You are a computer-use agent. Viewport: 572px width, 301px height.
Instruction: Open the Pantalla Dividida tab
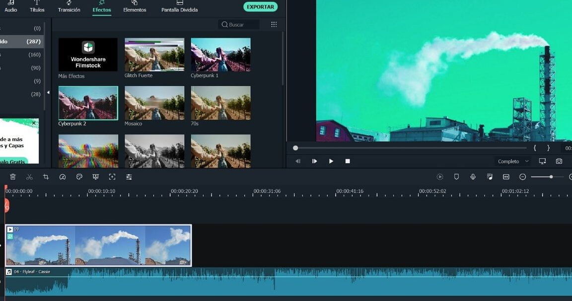point(179,6)
